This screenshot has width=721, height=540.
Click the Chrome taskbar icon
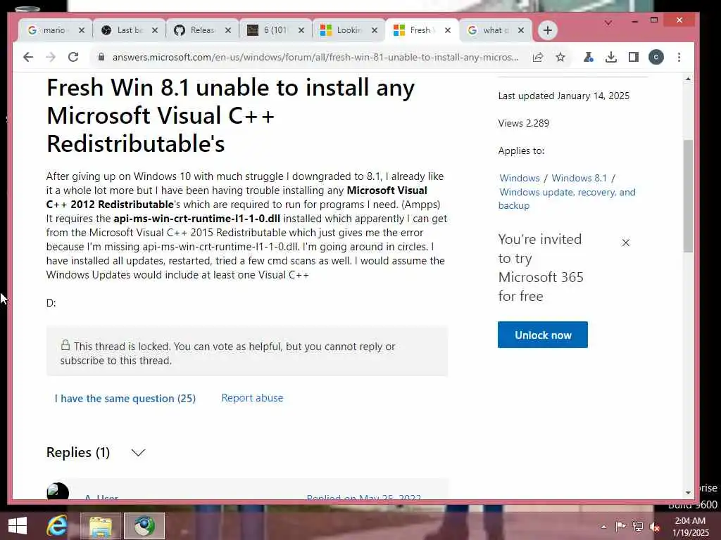pyautogui.click(x=144, y=526)
